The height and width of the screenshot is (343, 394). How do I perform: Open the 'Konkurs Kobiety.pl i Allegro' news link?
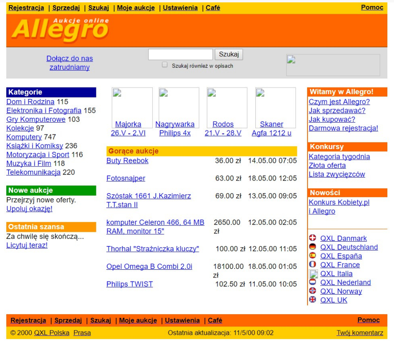339,207
